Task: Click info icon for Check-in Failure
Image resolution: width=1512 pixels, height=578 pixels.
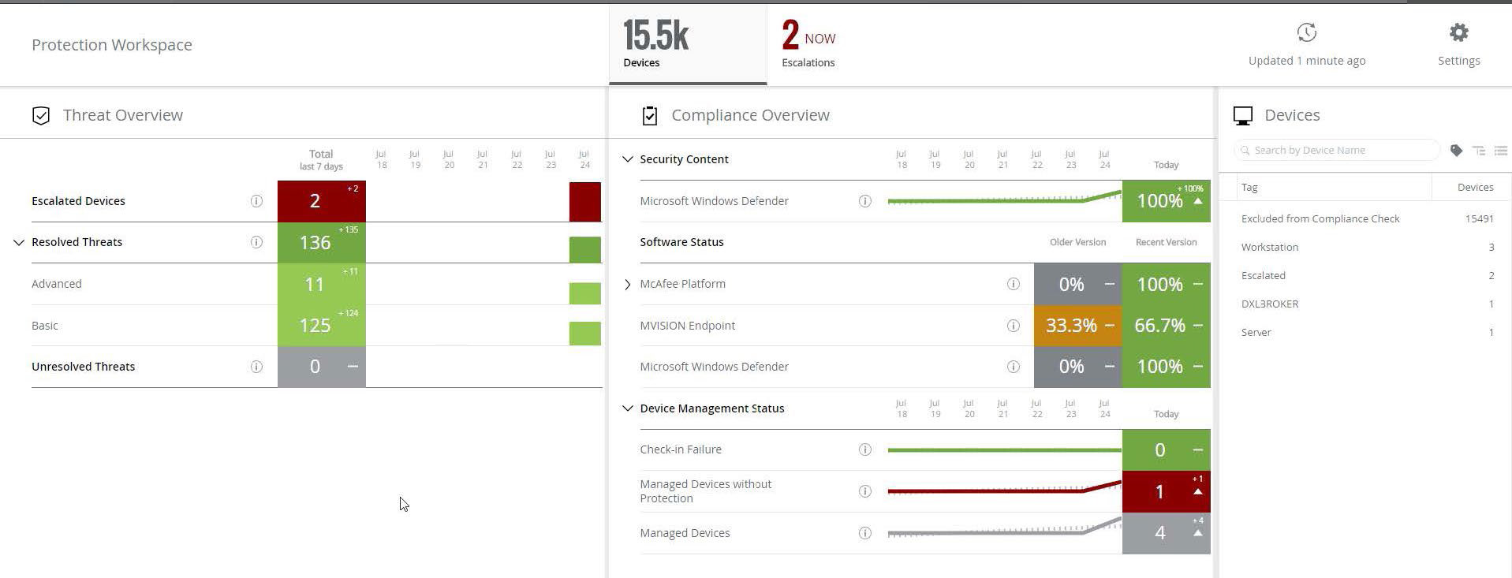Action: click(865, 449)
